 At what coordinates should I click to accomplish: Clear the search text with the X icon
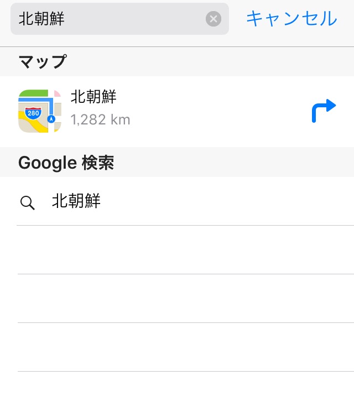[214, 19]
